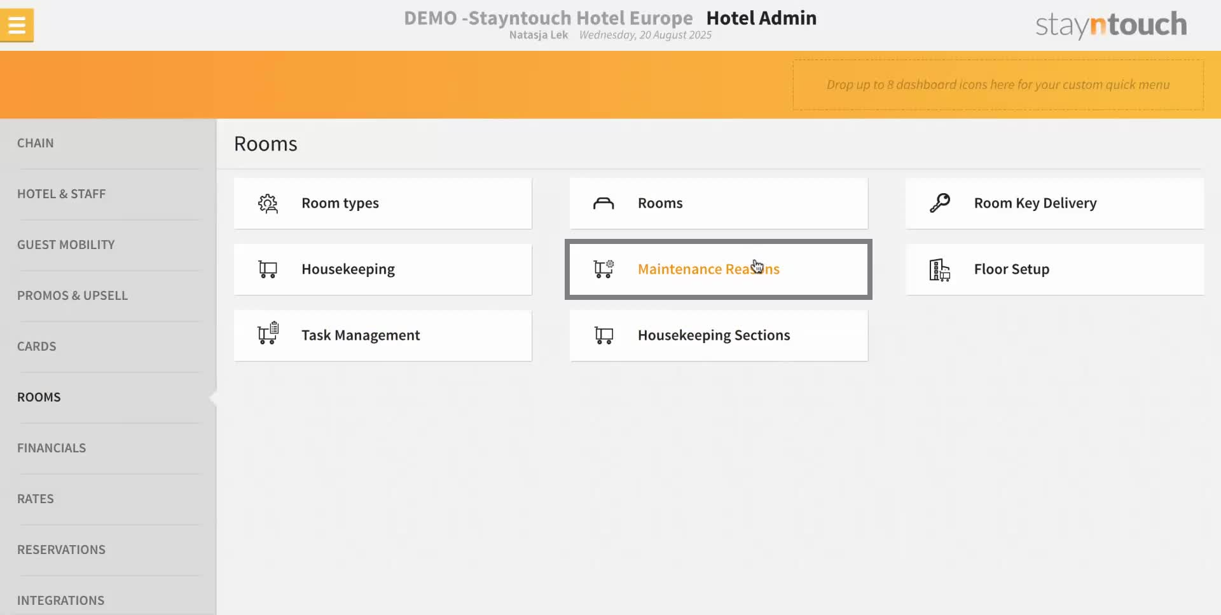Click the Housekeeping cart icon
The height and width of the screenshot is (615, 1221).
click(x=268, y=269)
